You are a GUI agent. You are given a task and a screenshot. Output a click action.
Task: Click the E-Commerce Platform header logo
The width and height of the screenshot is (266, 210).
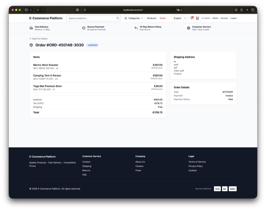[x=46, y=18]
